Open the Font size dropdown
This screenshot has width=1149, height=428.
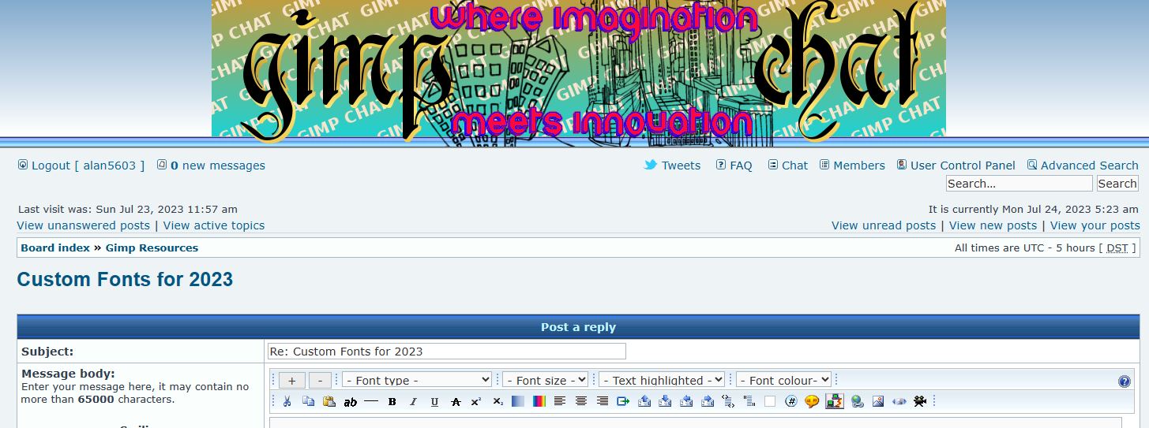click(546, 380)
